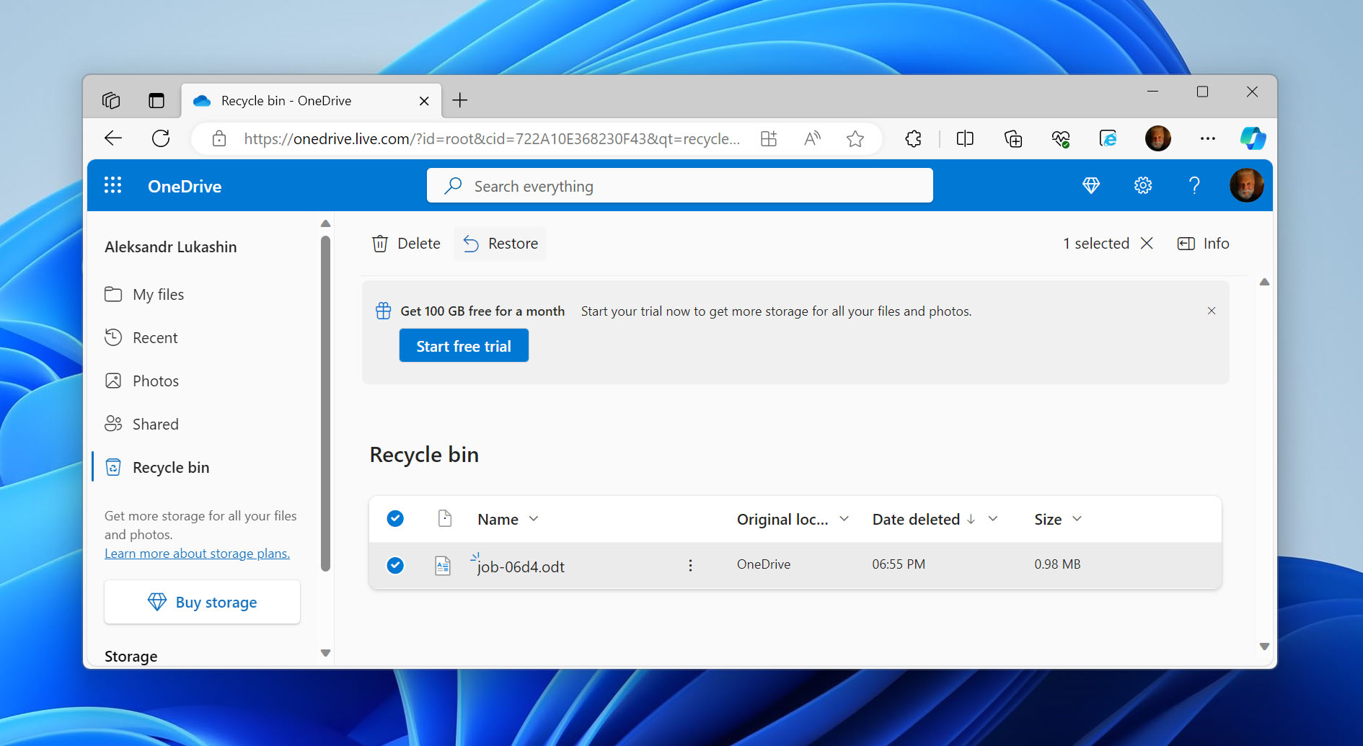Screen dimensions: 1363x746
Task: Click the sidebar scrollbar down arrow
Action: click(x=325, y=653)
